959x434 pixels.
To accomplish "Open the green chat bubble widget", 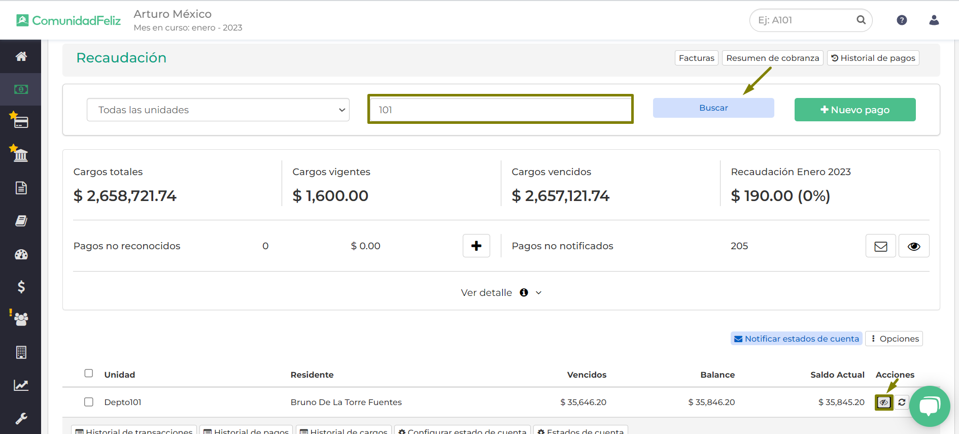I will click(929, 406).
